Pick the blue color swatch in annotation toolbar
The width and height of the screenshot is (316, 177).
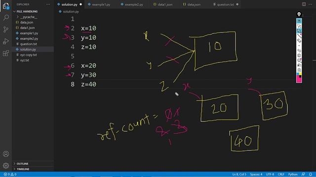click(x=298, y=73)
